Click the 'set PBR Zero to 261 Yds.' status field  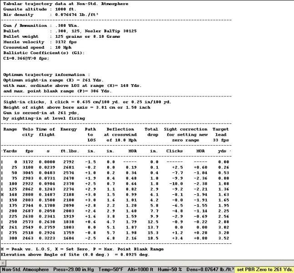pyautogui.click(x=265, y=269)
